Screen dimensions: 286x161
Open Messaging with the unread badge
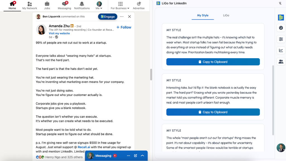[x=64, y=6]
